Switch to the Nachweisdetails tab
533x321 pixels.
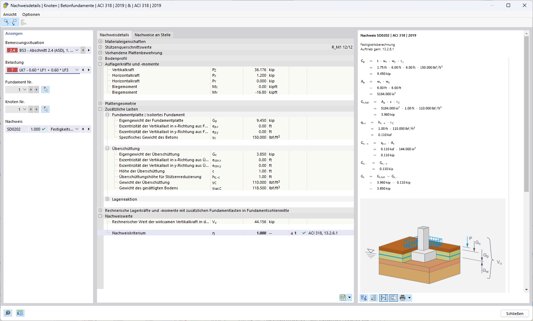[114, 35]
